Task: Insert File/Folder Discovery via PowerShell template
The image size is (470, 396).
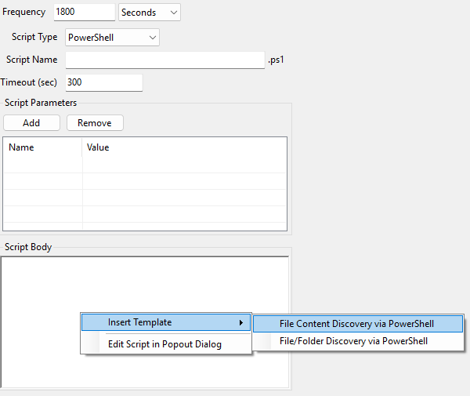Action: pyautogui.click(x=353, y=341)
